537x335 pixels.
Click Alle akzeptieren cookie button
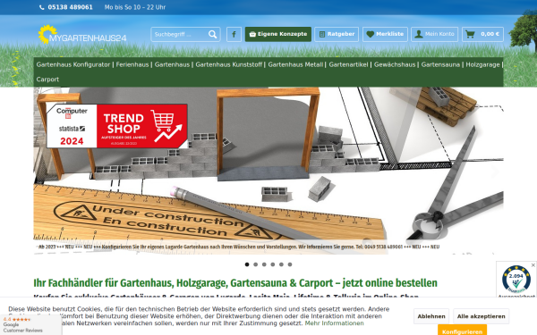(481, 316)
